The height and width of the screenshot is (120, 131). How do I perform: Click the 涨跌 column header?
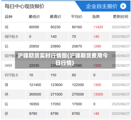coord(96,17)
